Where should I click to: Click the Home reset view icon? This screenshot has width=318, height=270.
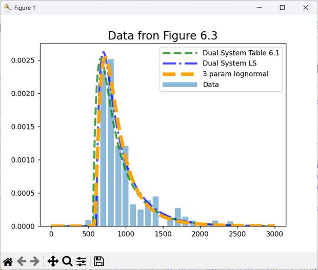point(8,261)
